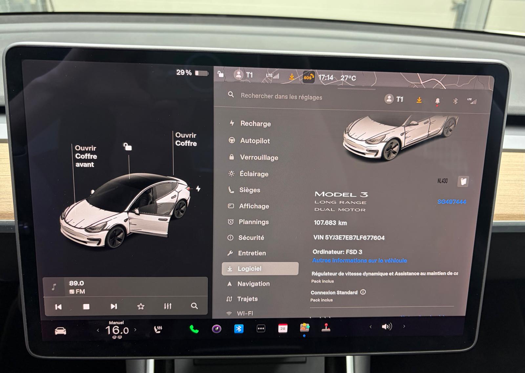Open the camera app icon
The image size is (525, 373).
[x=217, y=329]
